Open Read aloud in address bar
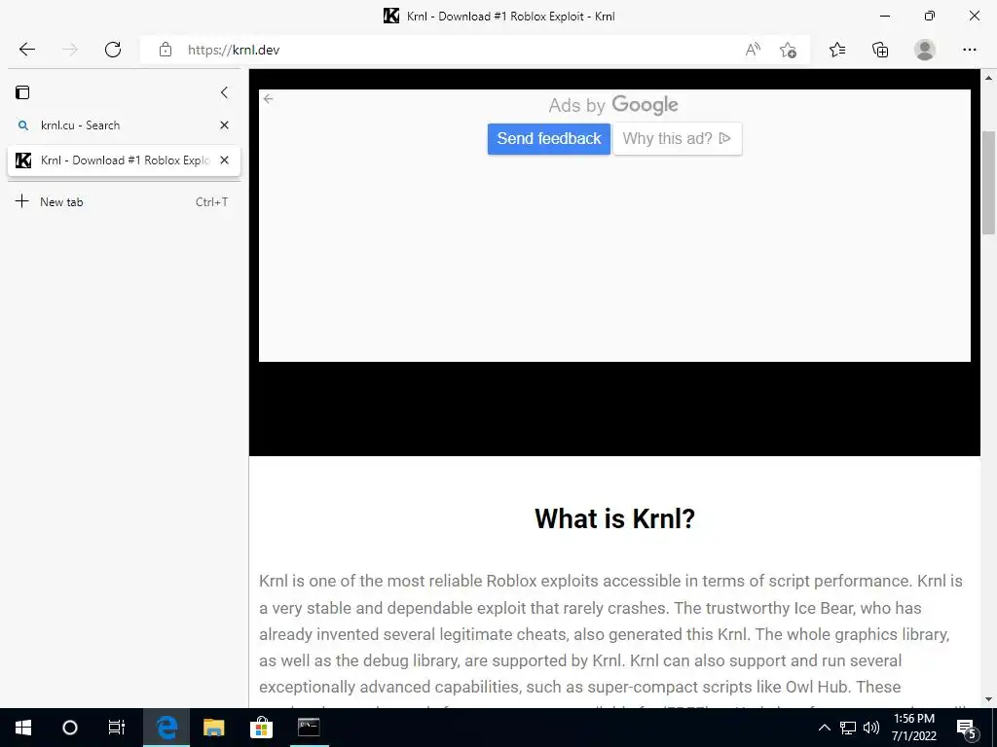Image resolution: width=997 pixels, height=747 pixels. [x=753, y=50]
